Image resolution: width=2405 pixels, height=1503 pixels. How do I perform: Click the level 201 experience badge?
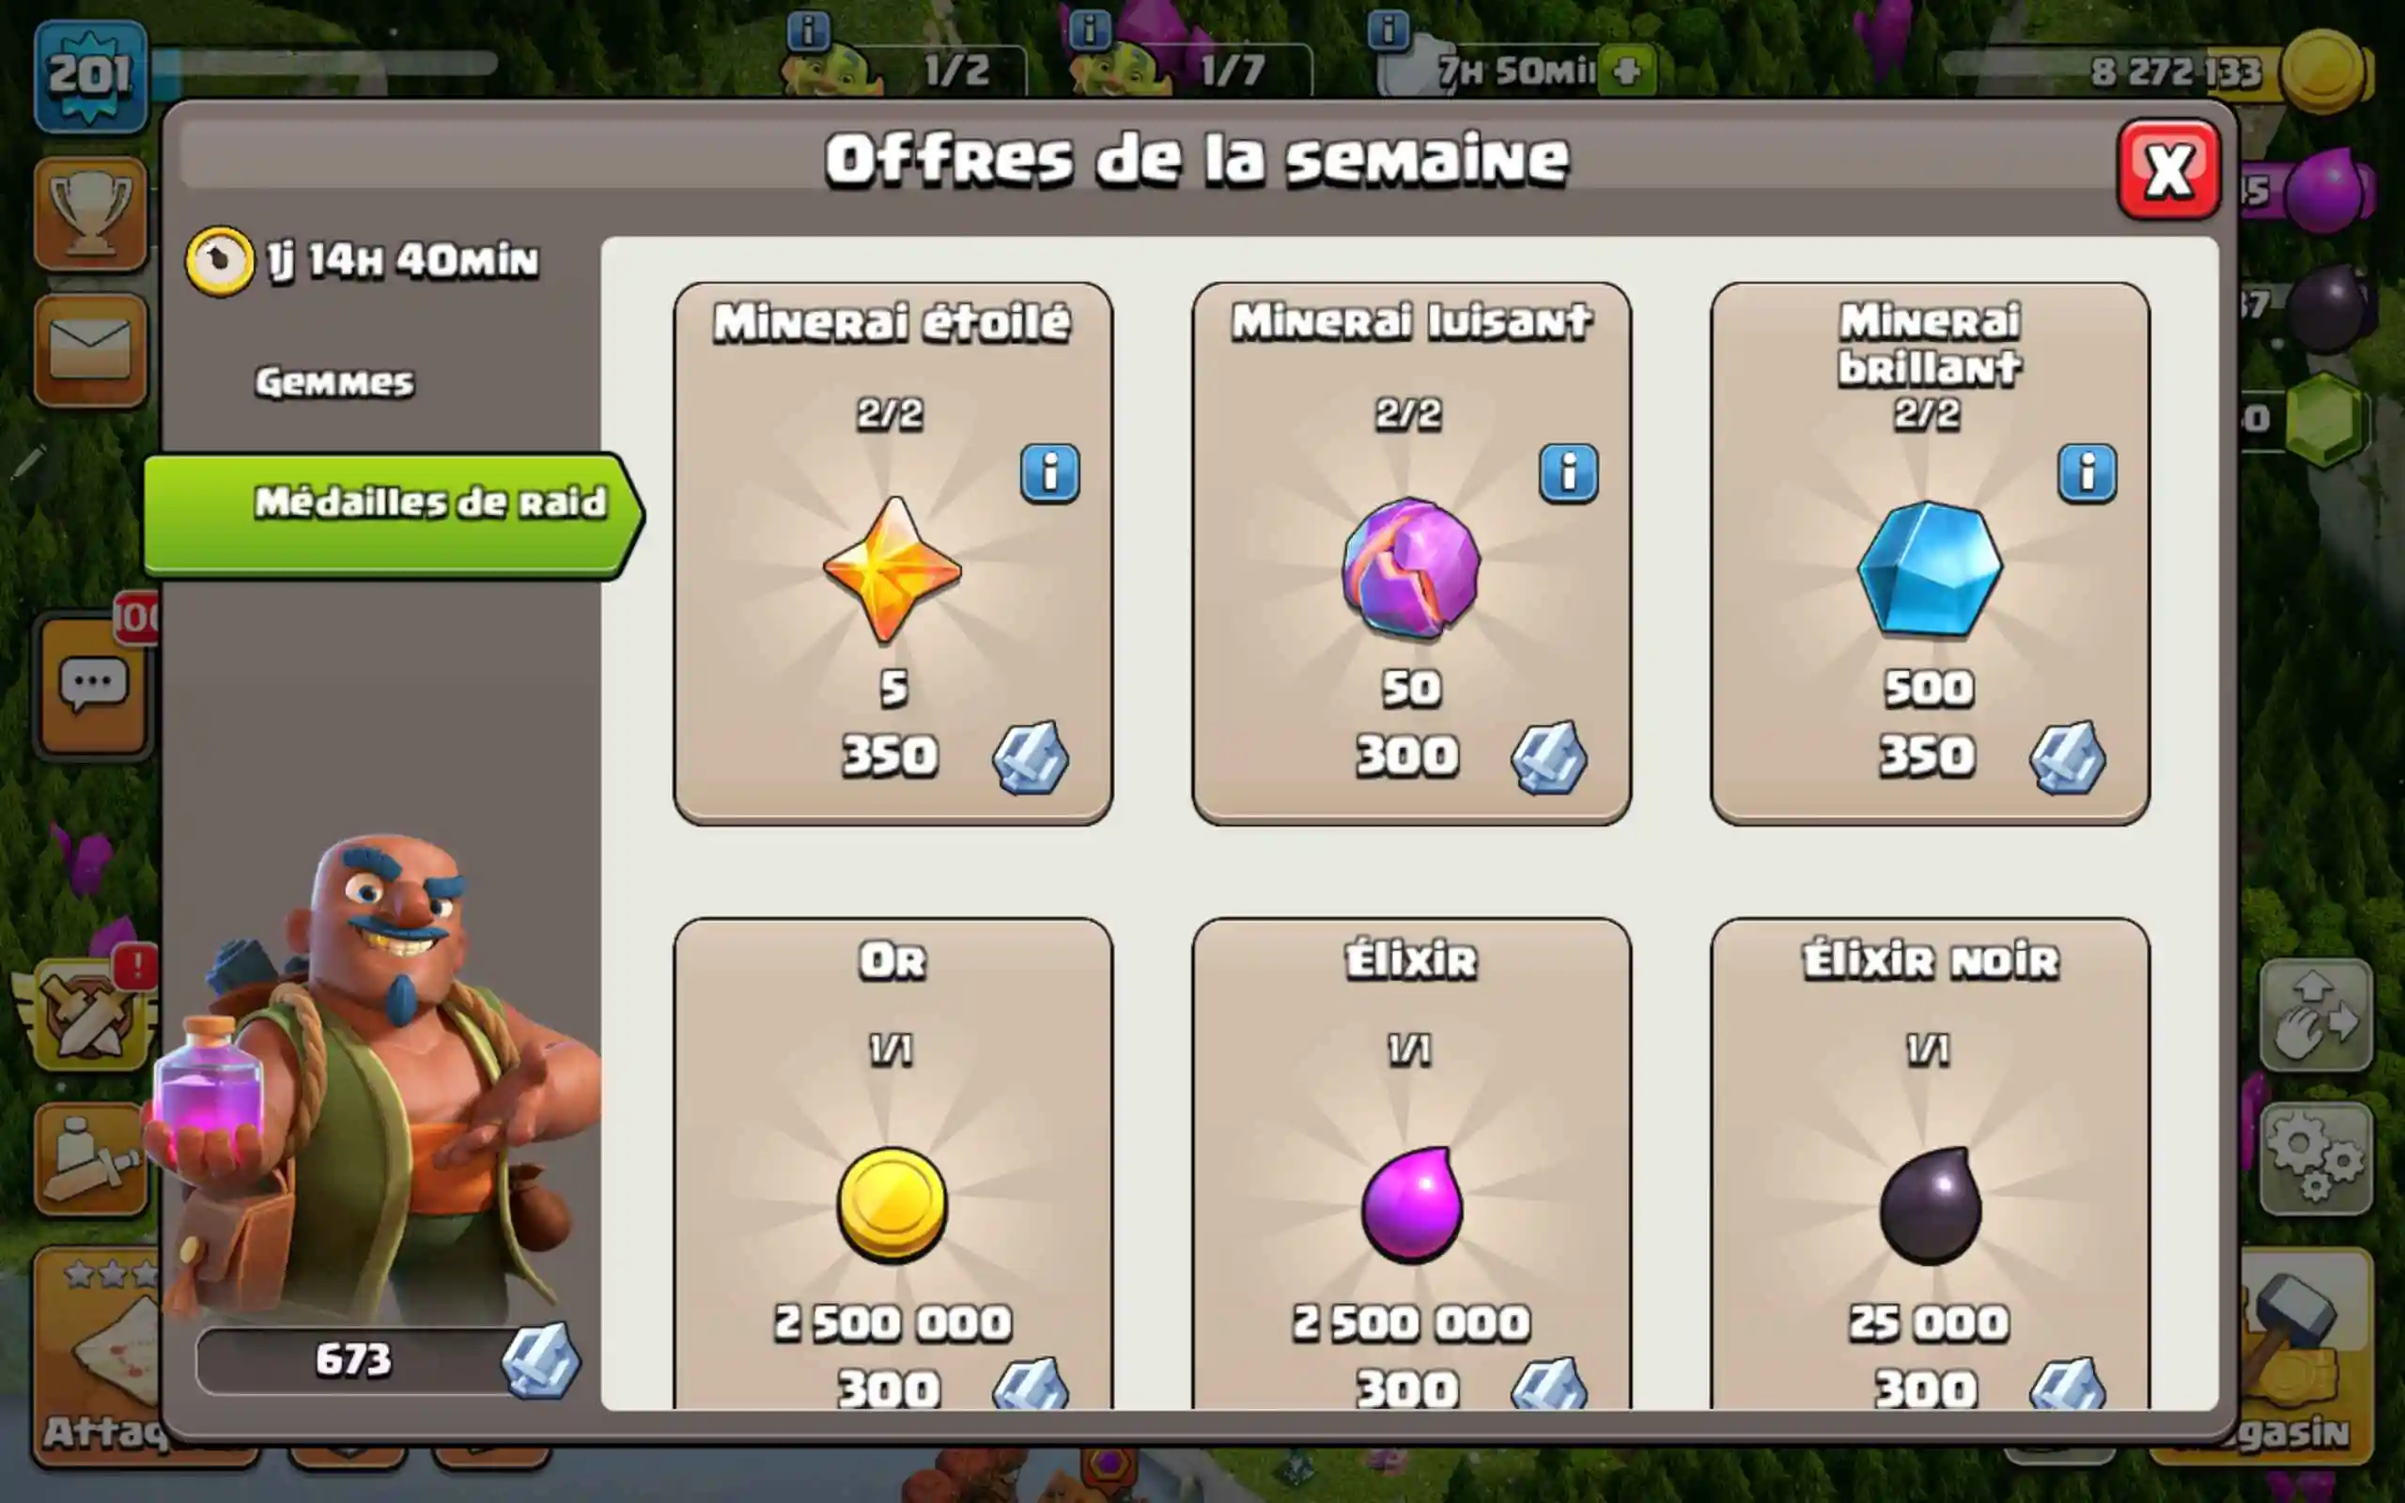pyautogui.click(x=90, y=75)
